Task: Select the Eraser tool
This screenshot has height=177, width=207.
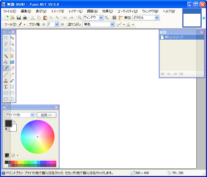Action: [x=12, y=68]
